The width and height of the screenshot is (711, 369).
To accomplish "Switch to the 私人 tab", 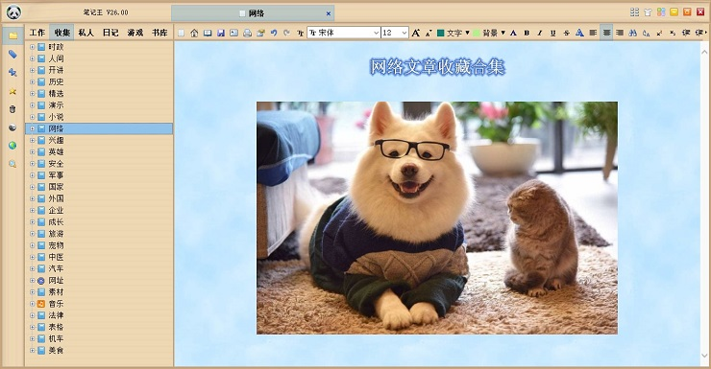I will click(x=86, y=33).
